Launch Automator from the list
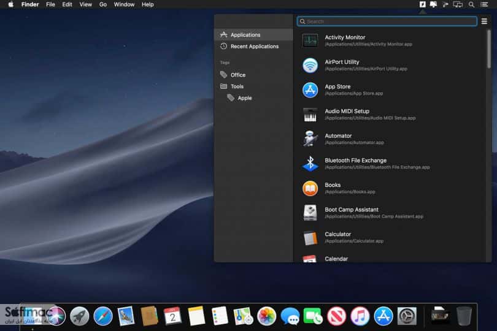Viewport: 497px width, 331px height. click(390, 139)
